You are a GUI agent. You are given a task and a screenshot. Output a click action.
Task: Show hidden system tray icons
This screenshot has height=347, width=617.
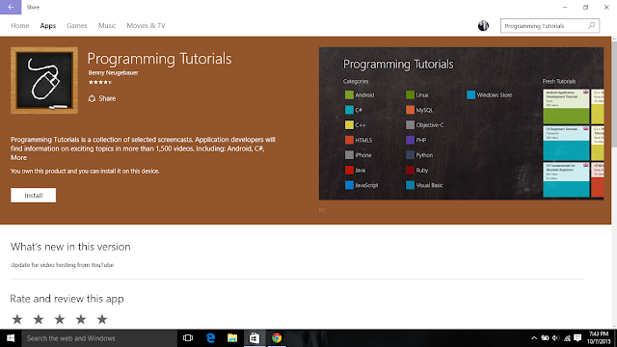(534, 338)
